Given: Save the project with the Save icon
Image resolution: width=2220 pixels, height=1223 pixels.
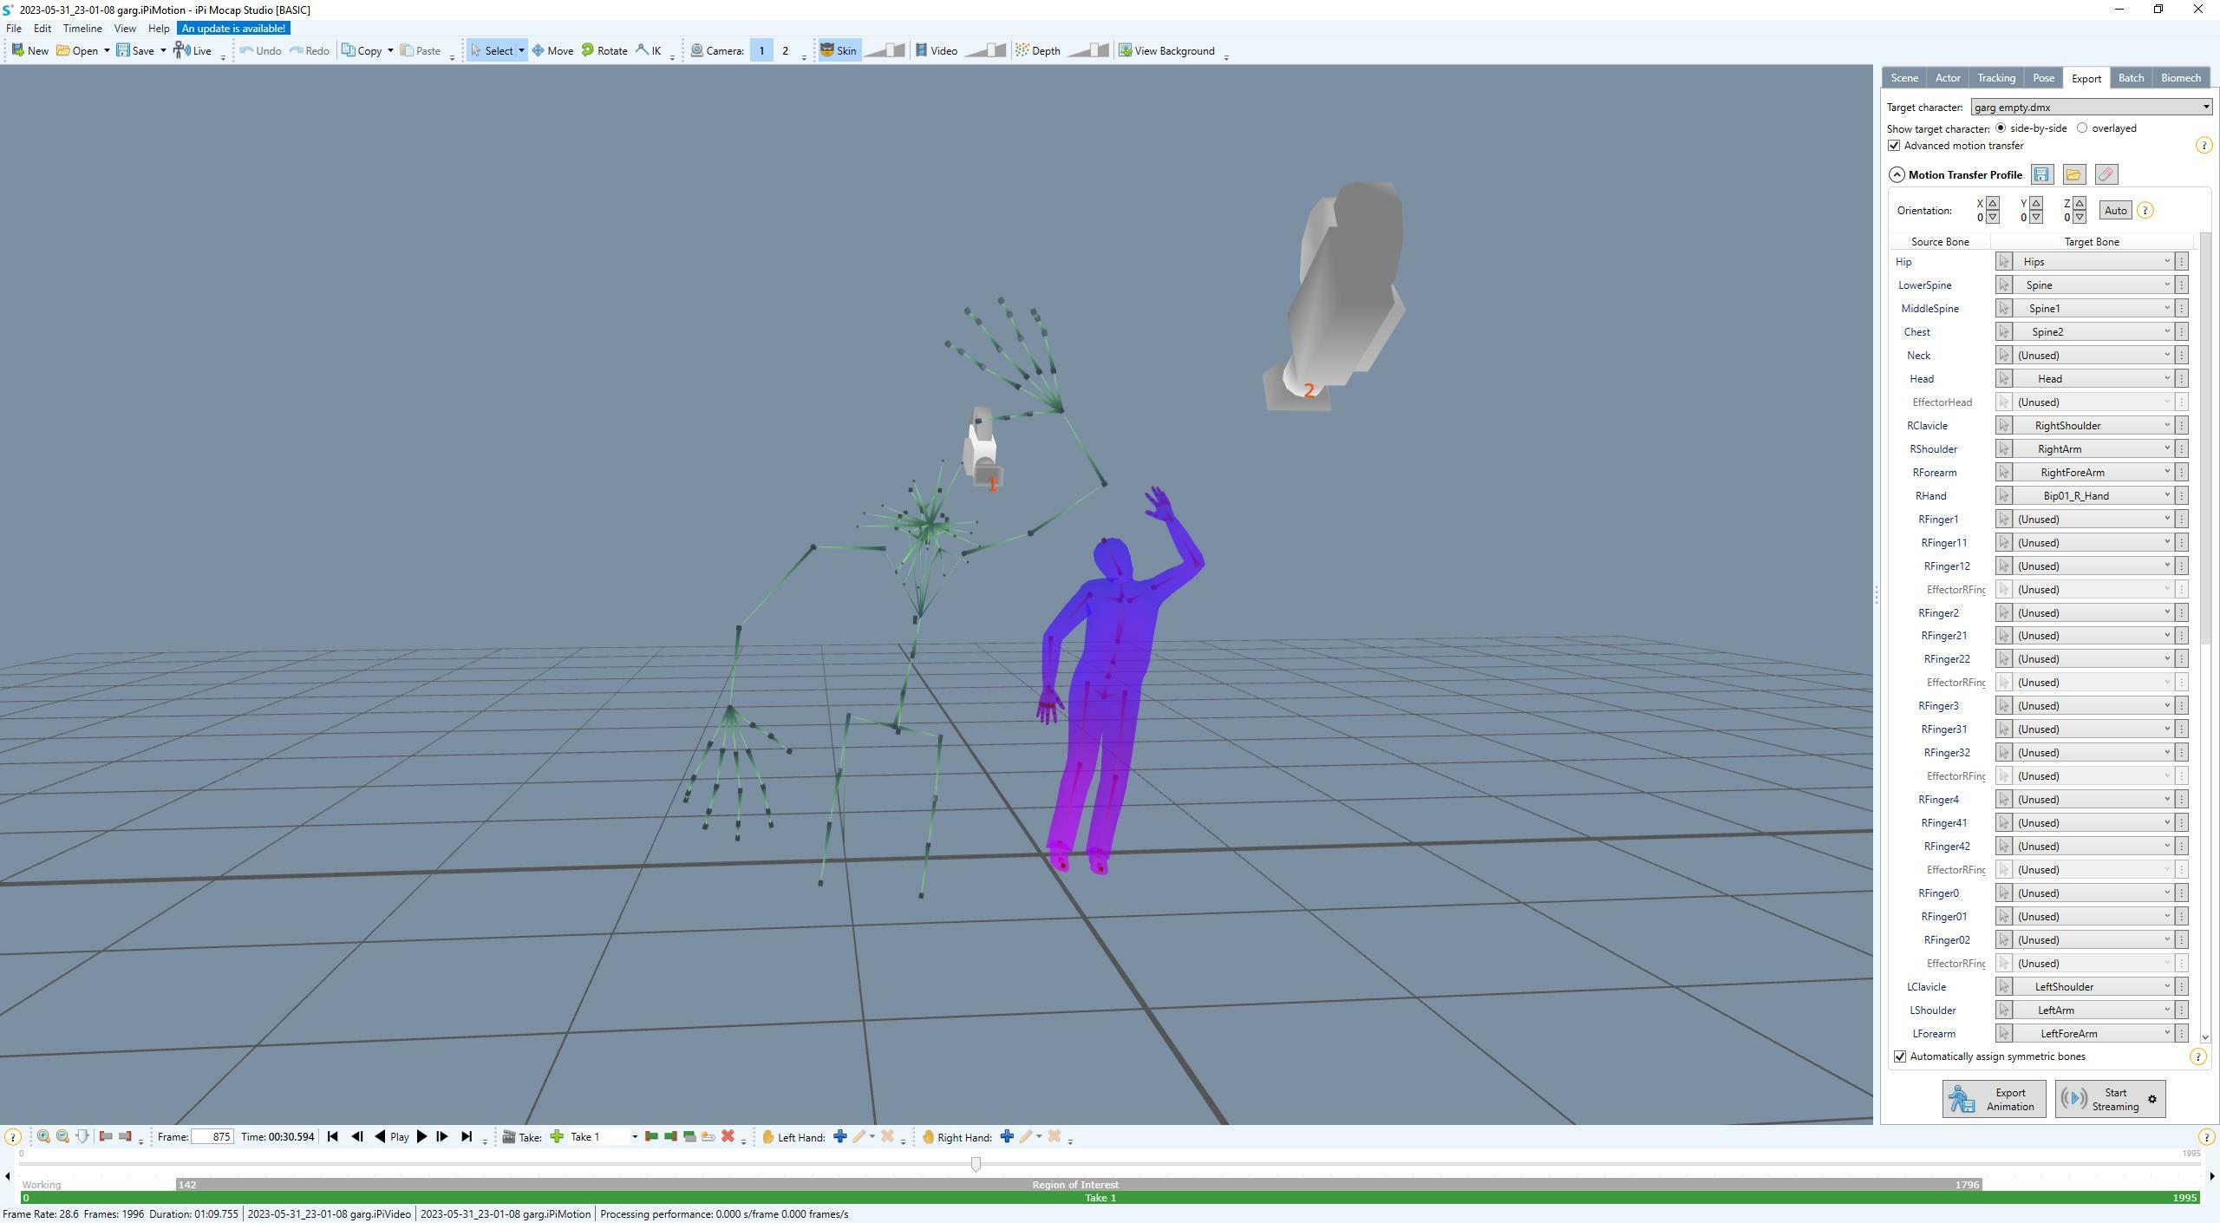Looking at the screenshot, I should point(135,50).
